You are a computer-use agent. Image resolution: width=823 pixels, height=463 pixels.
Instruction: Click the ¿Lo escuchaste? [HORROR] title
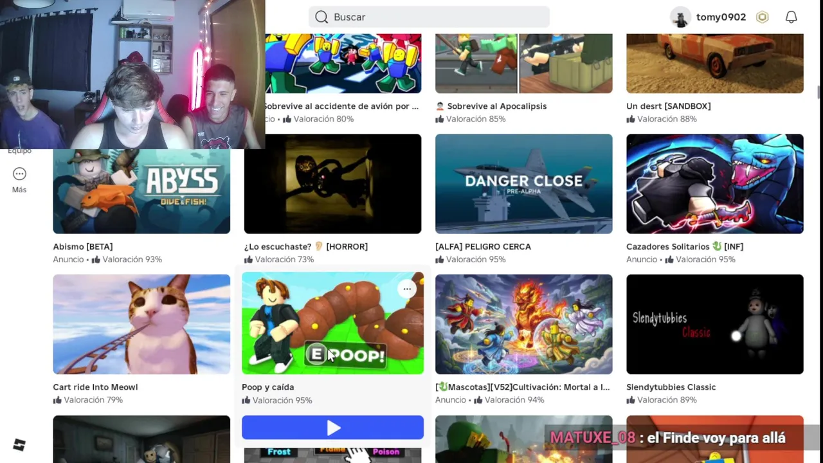point(306,246)
